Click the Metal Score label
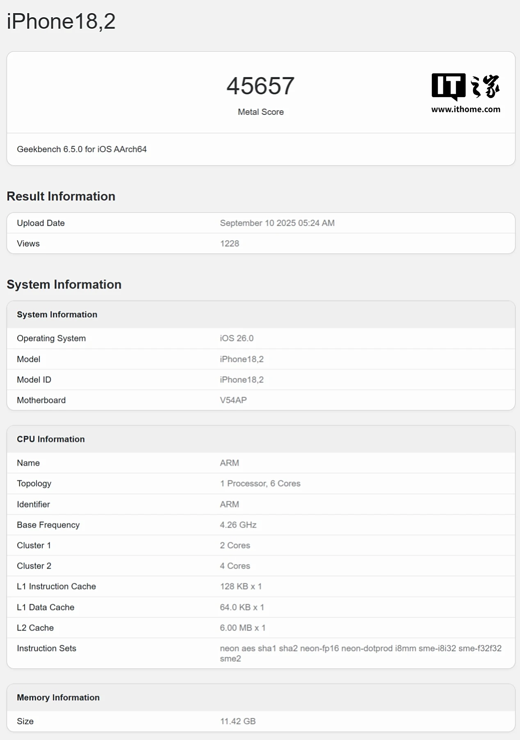The width and height of the screenshot is (520, 740). pos(260,112)
